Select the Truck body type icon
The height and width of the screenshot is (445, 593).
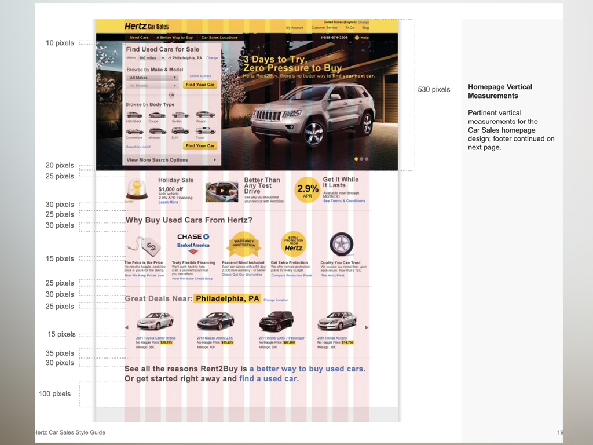pyautogui.click(x=204, y=131)
